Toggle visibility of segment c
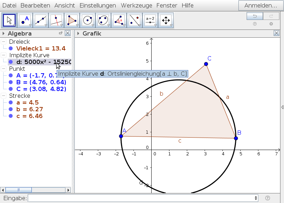The width and height of the screenshot is (284, 203). [x=11, y=116]
